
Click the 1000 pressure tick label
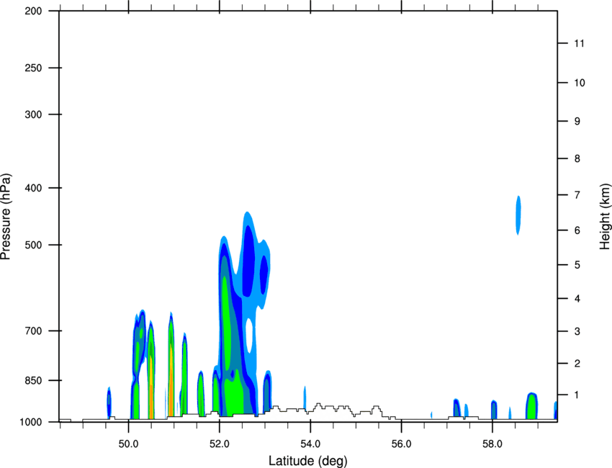(31, 422)
